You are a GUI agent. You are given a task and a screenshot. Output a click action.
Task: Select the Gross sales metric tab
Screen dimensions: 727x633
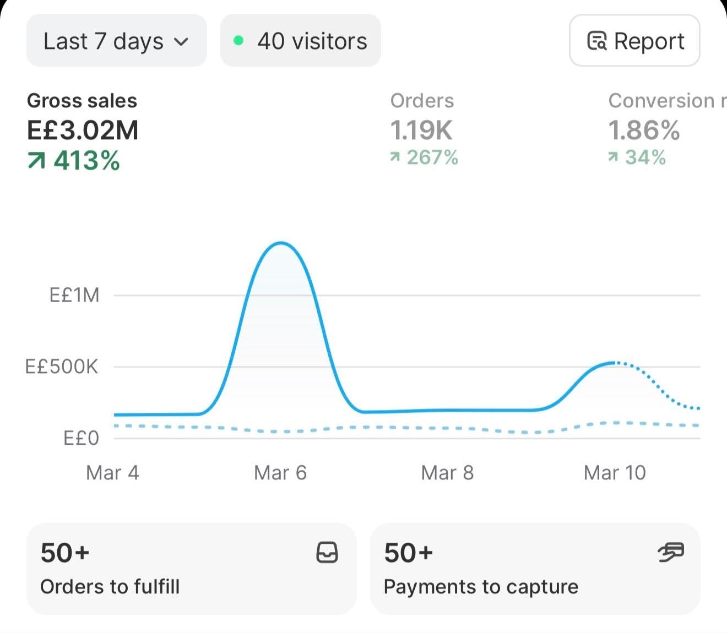coord(83,131)
